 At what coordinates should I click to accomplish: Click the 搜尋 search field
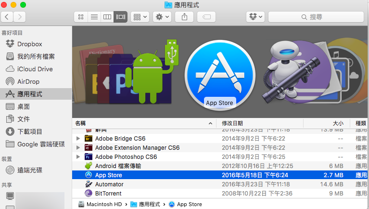coord(316,17)
